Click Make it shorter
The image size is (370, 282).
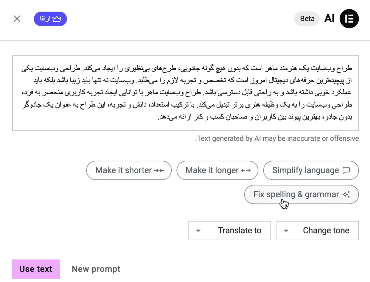click(x=129, y=170)
